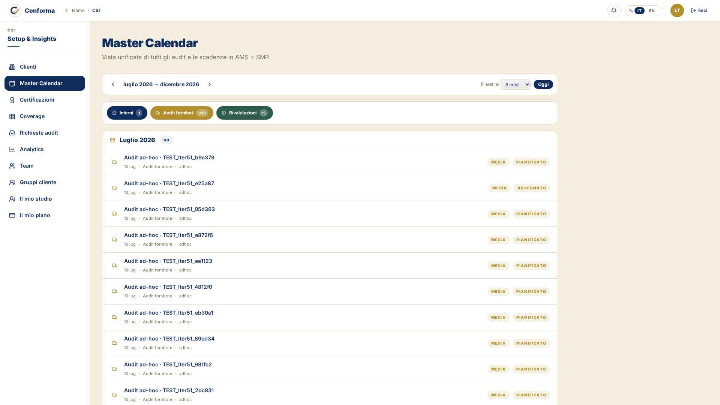Click the Il mio piano card icon
This screenshot has width=720, height=405.
(12, 215)
